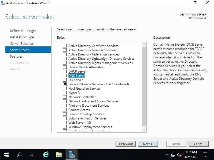The width and height of the screenshot is (214, 160).
Task: Click show desktop strip on taskbar
Action: tap(213, 155)
